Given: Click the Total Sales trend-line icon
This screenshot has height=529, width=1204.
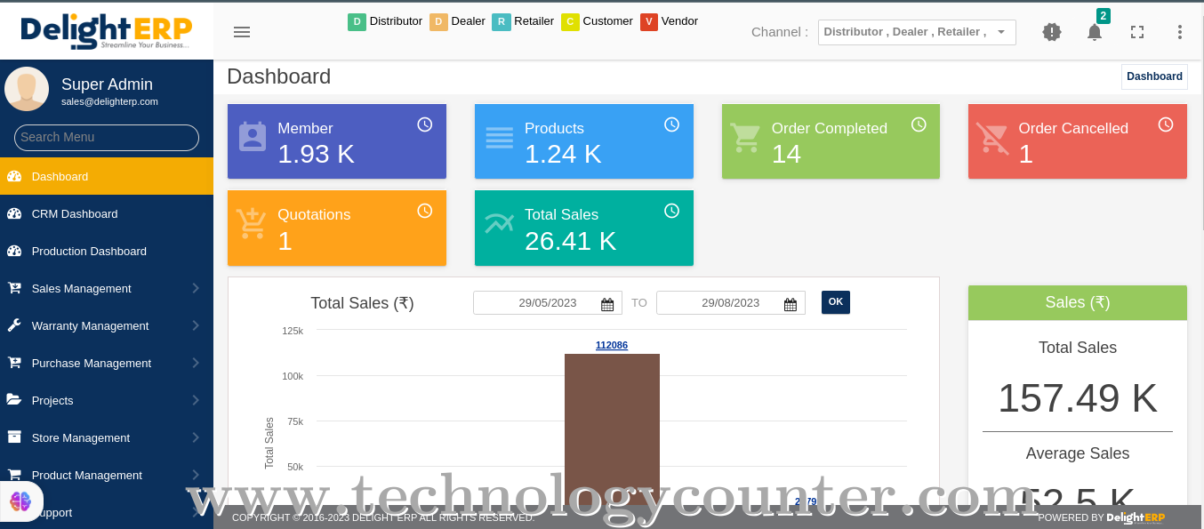Looking at the screenshot, I should pyautogui.click(x=500, y=223).
